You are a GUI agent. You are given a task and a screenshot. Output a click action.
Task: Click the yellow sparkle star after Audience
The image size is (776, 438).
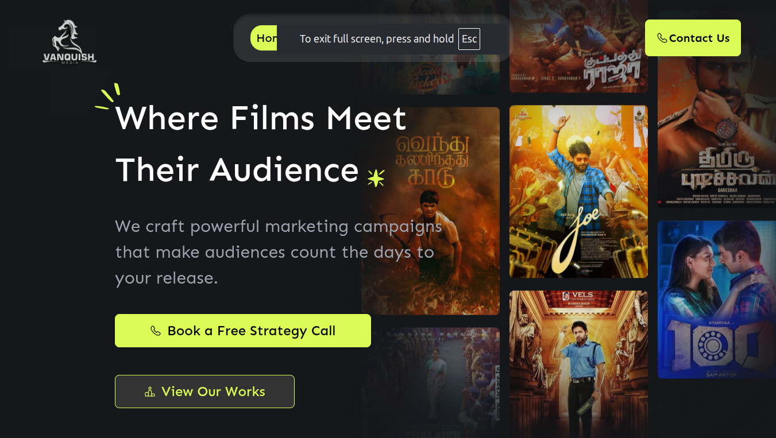click(376, 178)
